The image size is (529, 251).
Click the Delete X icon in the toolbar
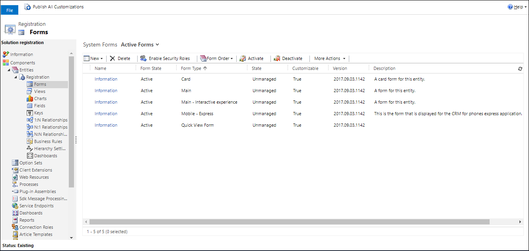pyautogui.click(x=113, y=58)
